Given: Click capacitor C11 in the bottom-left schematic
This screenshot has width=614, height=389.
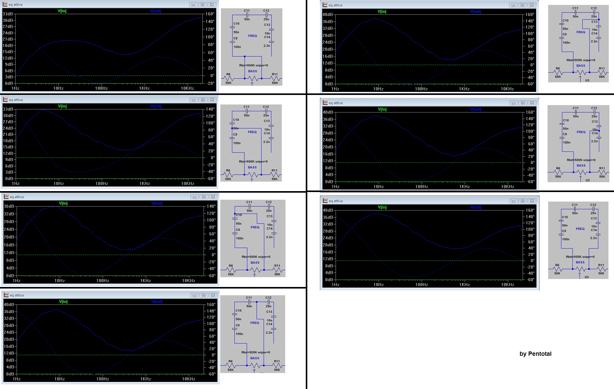Looking at the screenshot, I should click(x=249, y=302).
